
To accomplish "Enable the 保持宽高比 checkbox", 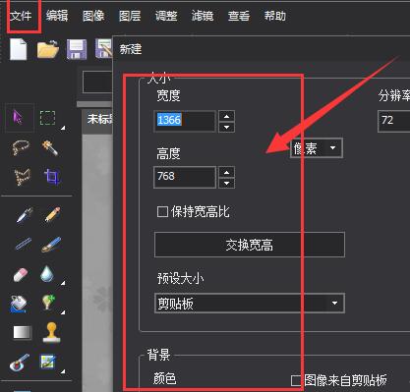I will [163, 212].
